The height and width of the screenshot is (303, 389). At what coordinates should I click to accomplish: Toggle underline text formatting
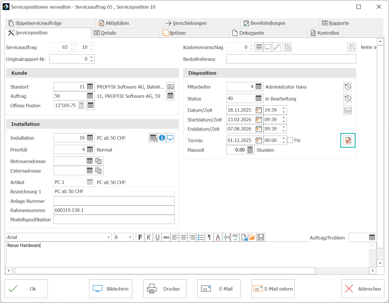coord(157,237)
